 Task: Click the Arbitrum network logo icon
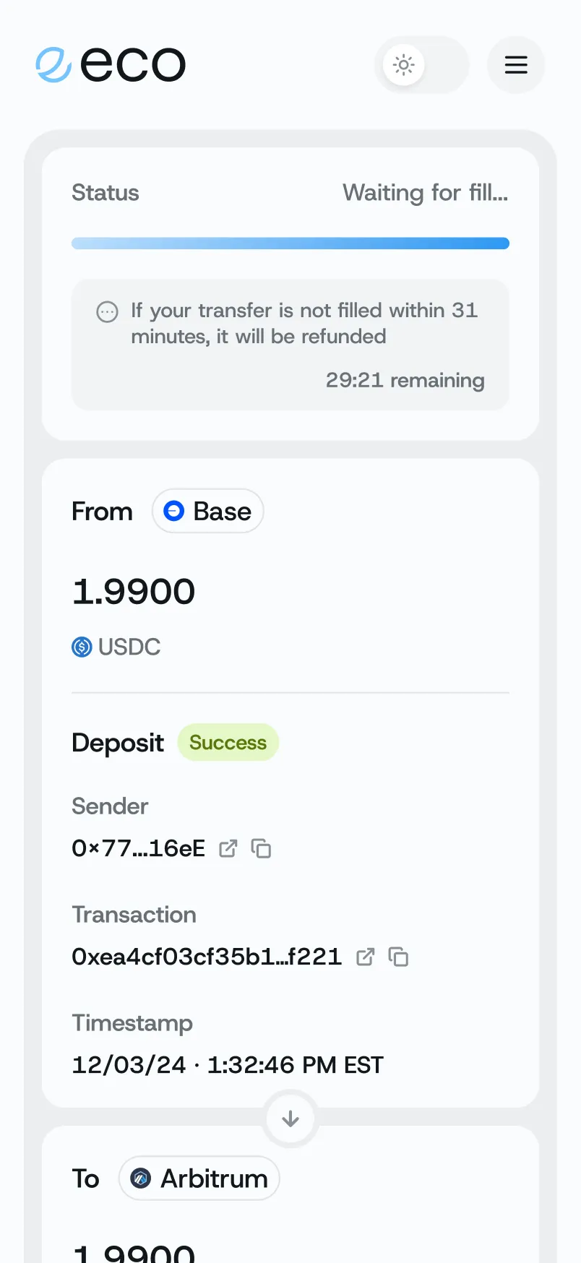click(141, 1178)
